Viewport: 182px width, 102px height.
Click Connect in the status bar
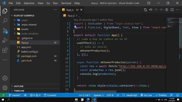50,95
